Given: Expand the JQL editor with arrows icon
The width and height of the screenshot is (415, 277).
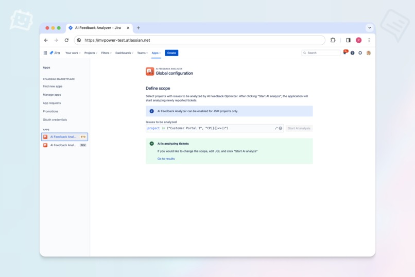Looking at the screenshot, I should (276, 128).
